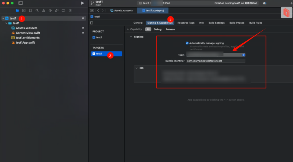Select the All configuration filter

(x=148, y=29)
